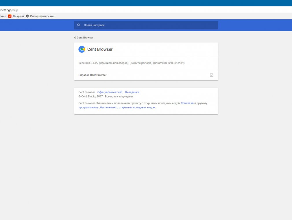Click the magnifier icon in settings search
This screenshot has height=220, width=292.
(79, 25)
